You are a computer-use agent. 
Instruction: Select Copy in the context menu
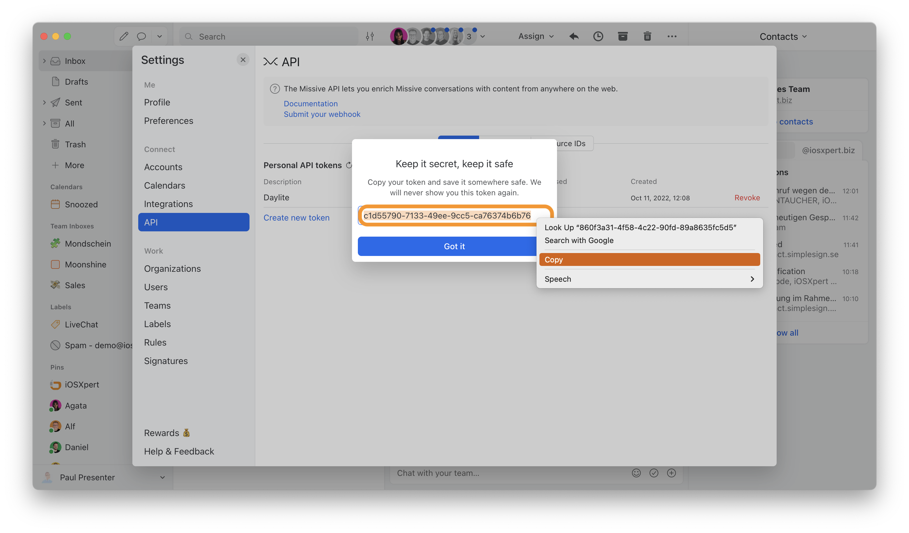click(649, 260)
